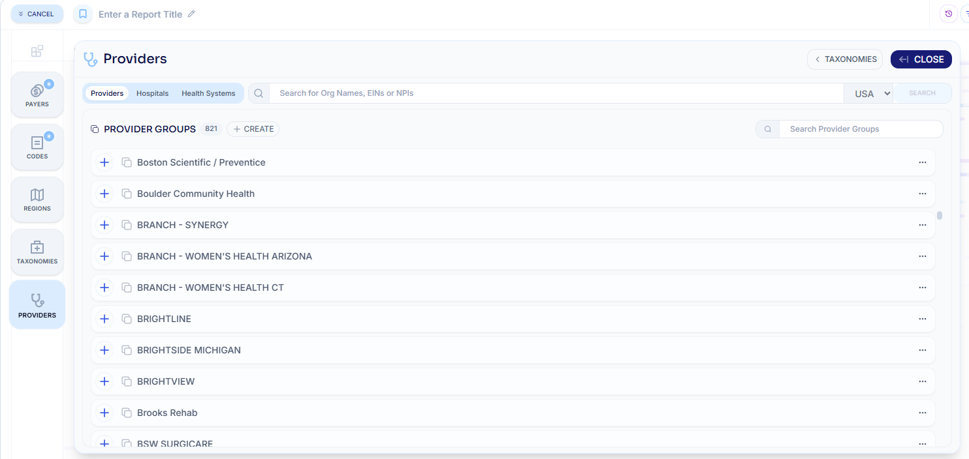Viewport: 969px width, 459px height.
Task: Open more options for BRIGHTVIEW
Action: click(x=923, y=381)
